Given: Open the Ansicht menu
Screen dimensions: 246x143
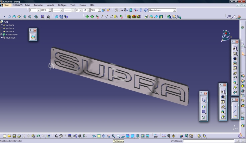Looking at the screenshot, I should (51, 5).
